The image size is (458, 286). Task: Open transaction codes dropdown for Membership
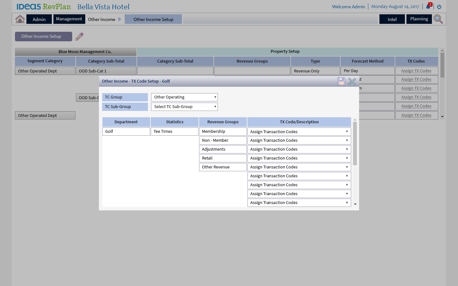coord(299,132)
